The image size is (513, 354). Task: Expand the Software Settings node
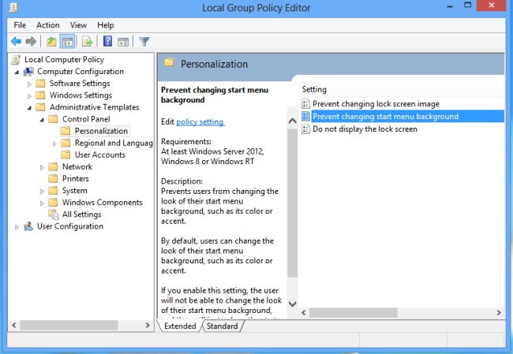tap(29, 84)
